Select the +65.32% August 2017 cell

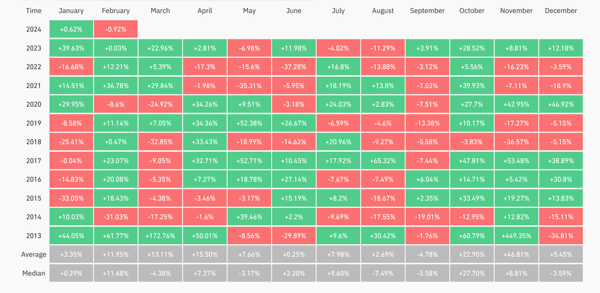(382, 161)
